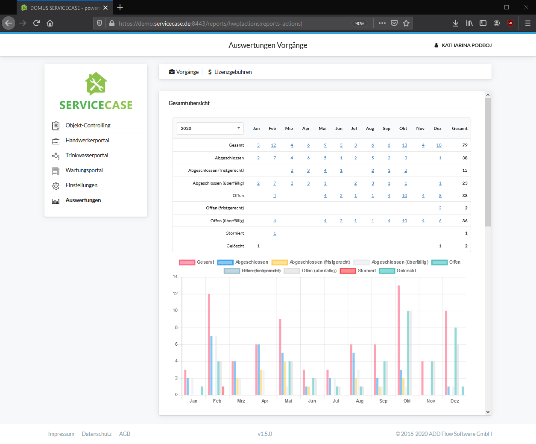This screenshot has width=536, height=444.
Task: Open the Impressum footer link
Action: (x=61, y=434)
